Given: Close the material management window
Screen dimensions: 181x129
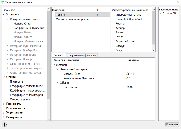Looking at the screenshot, I should point(178,2).
